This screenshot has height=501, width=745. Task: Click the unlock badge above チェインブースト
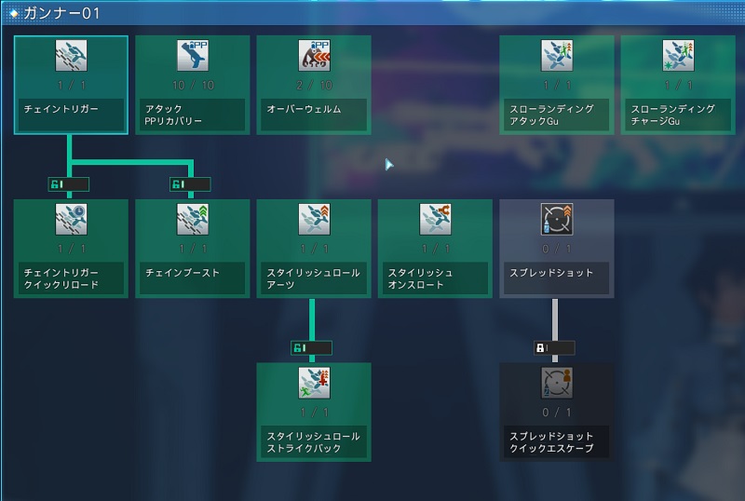pyautogui.click(x=190, y=184)
